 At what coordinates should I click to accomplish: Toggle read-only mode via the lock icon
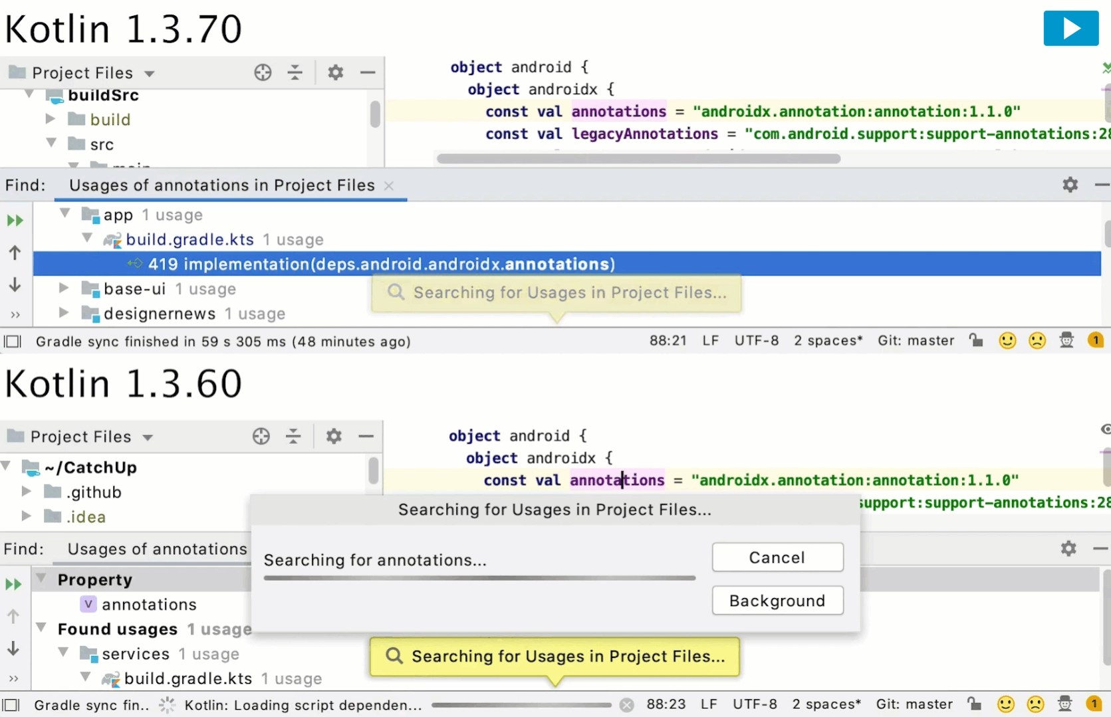point(976,340)
